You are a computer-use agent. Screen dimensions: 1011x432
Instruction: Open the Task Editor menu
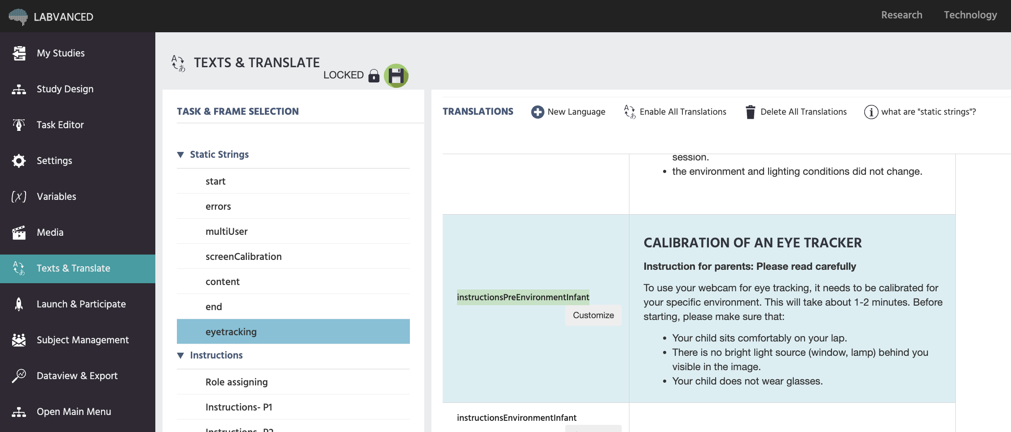[x=60, y=125]
